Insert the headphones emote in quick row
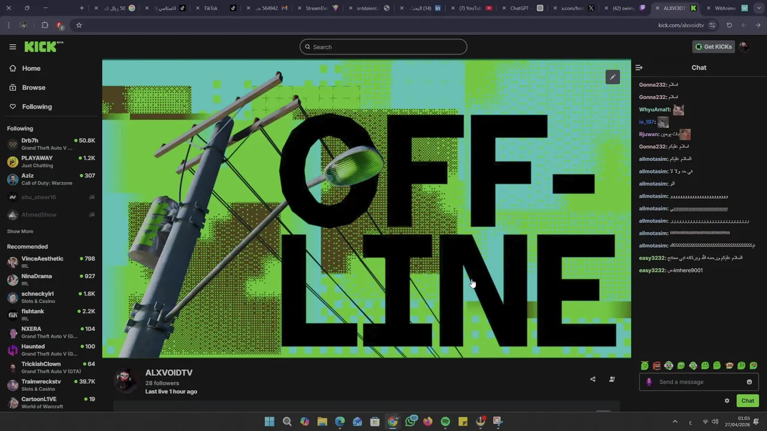This screenshot has height=431, width=767. 669,366
